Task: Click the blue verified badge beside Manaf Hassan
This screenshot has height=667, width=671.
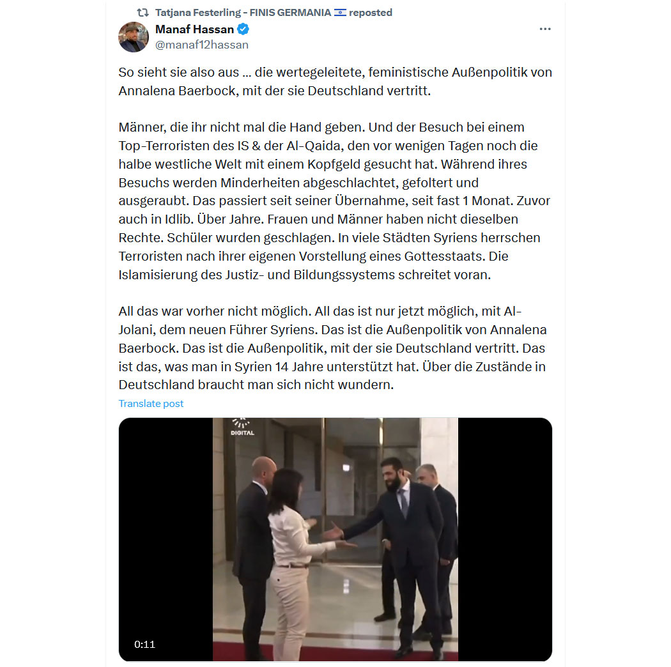Action: point(243,29)
